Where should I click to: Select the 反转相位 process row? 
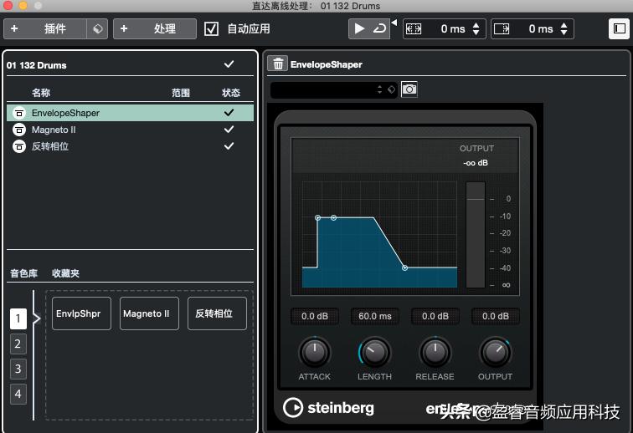point(130,146)
